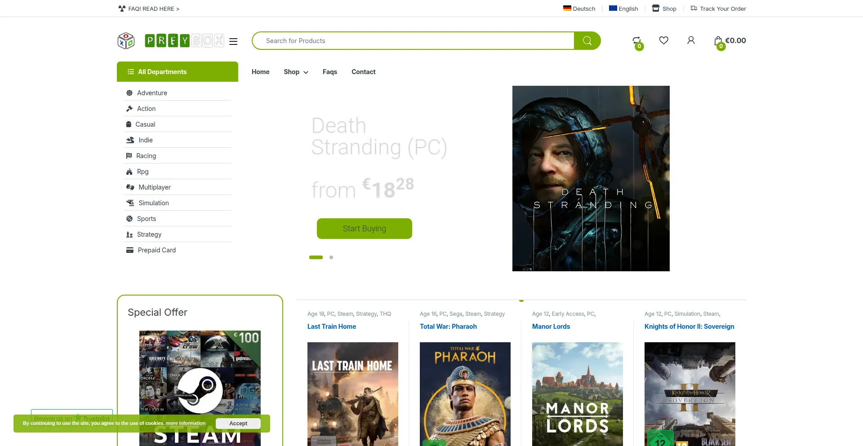
Task: Click the Rpg category icon
Action: (129, 172)
